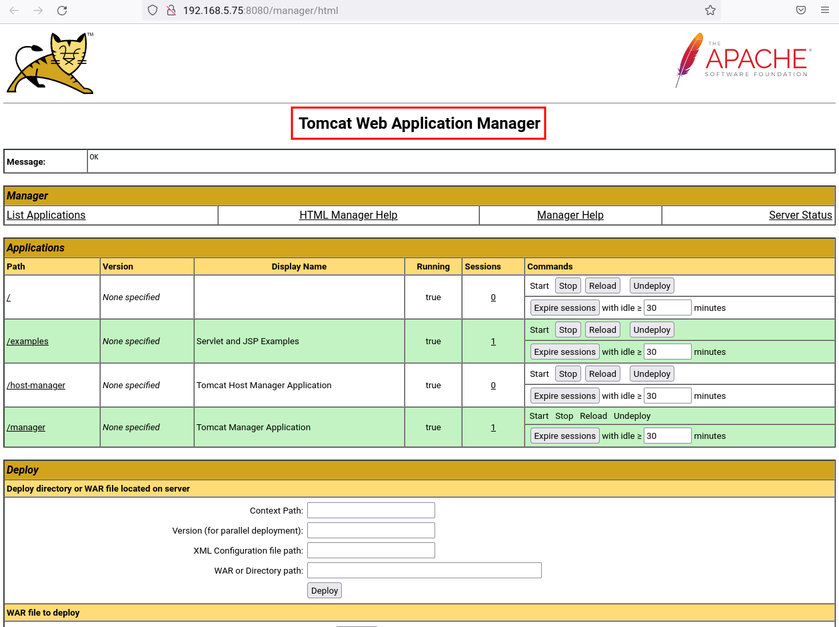Click the WAR or Directory path field
Viewport: 839px width, 627px height.
pos(424,570)
